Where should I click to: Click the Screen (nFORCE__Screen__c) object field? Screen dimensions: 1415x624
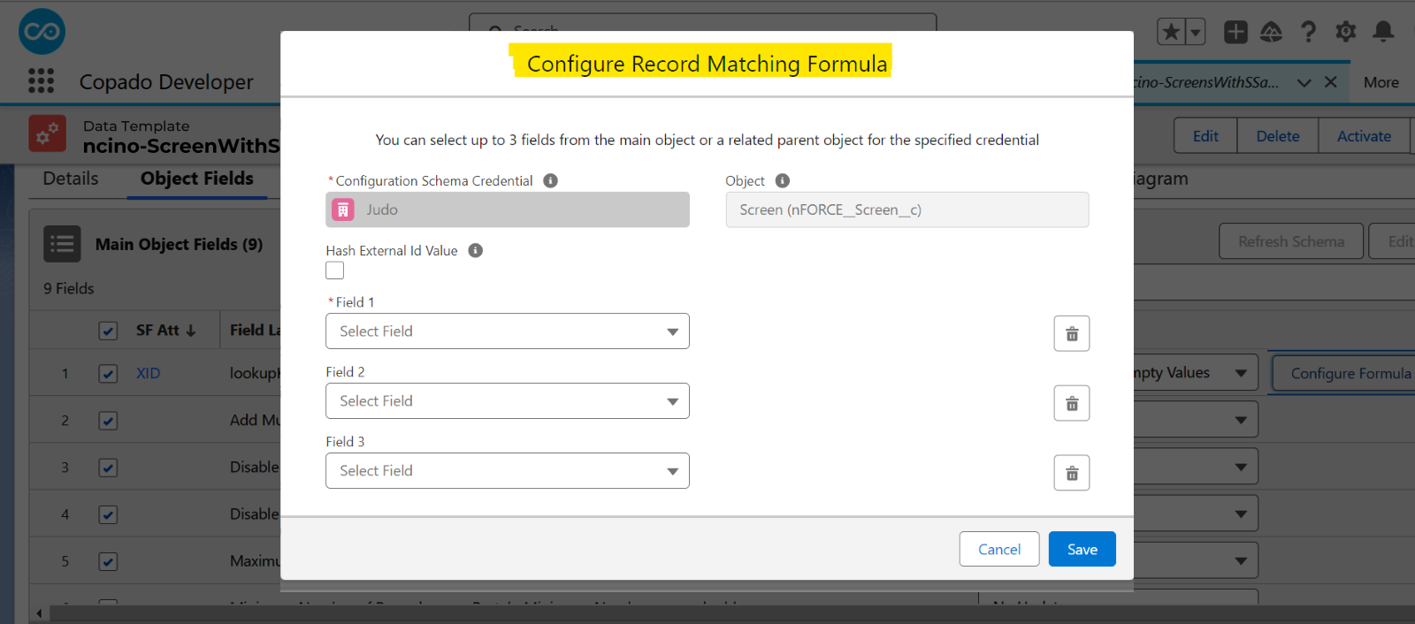click(x=907, y=209)
